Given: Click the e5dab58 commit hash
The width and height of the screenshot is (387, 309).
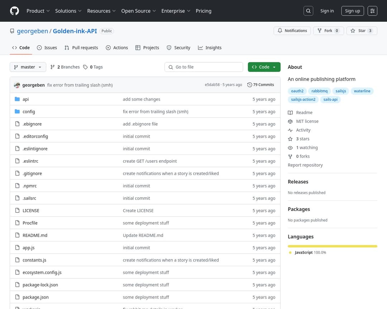Looking at the screenshot, I should (x=212, y=85).
